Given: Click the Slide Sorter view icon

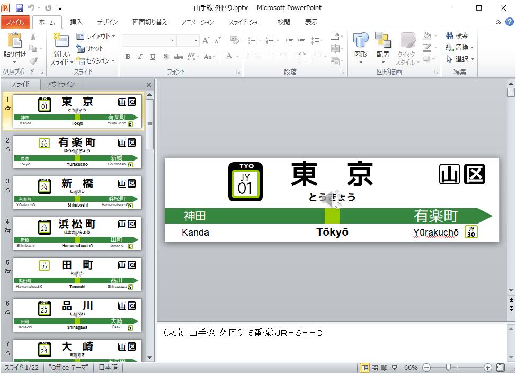Looking at the screenshot, I should click(375, 368).
